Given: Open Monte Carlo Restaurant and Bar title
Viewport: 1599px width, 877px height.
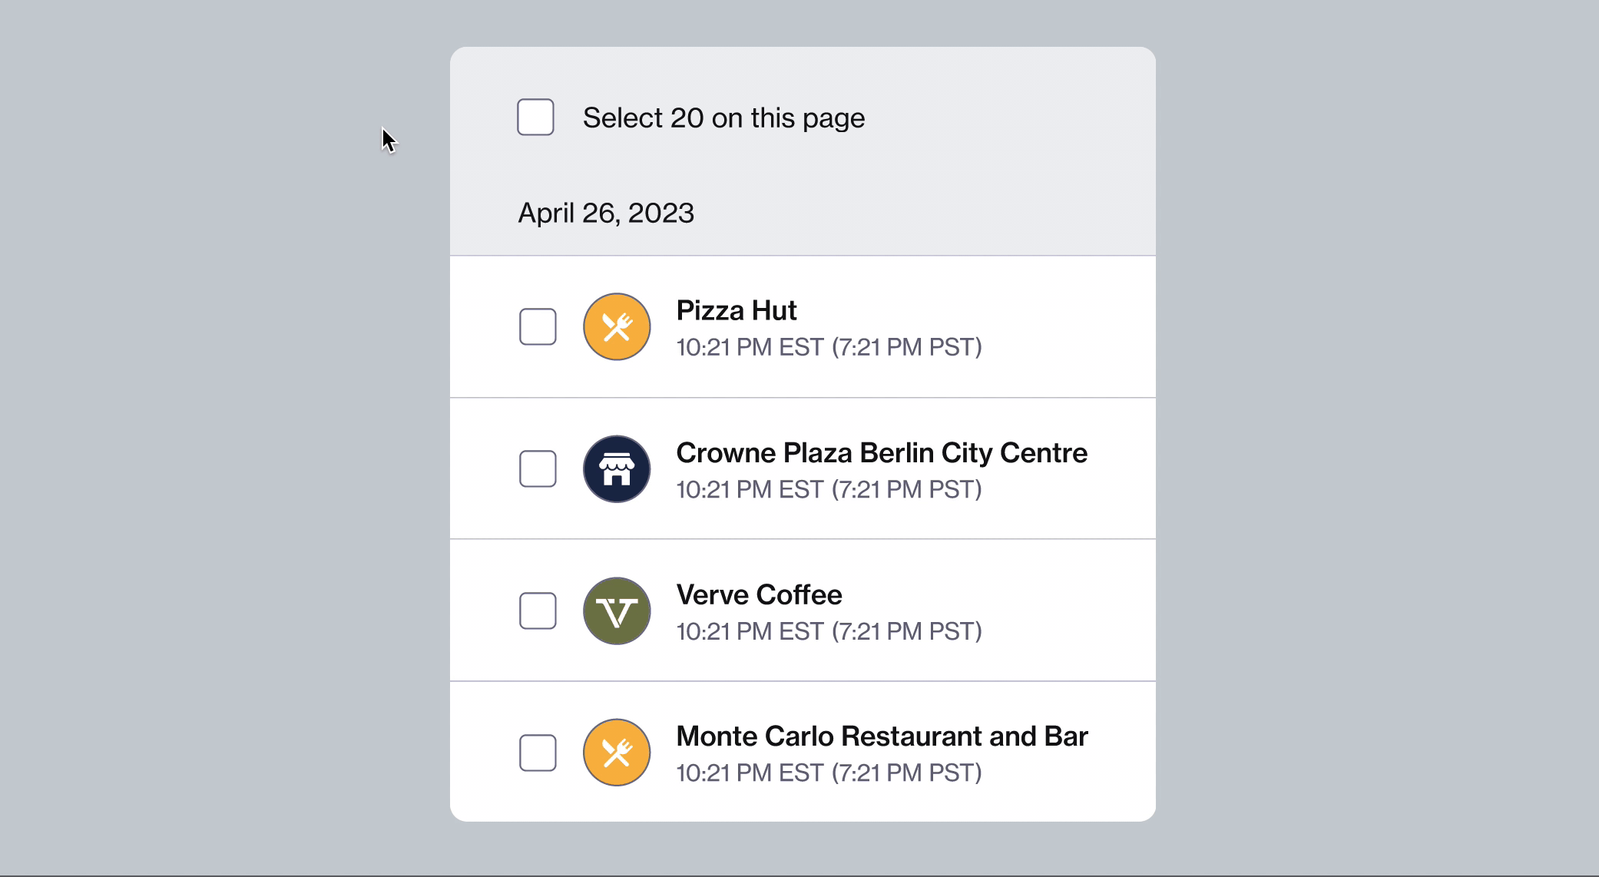Looking at the screenshot, I should coord(882,736).
